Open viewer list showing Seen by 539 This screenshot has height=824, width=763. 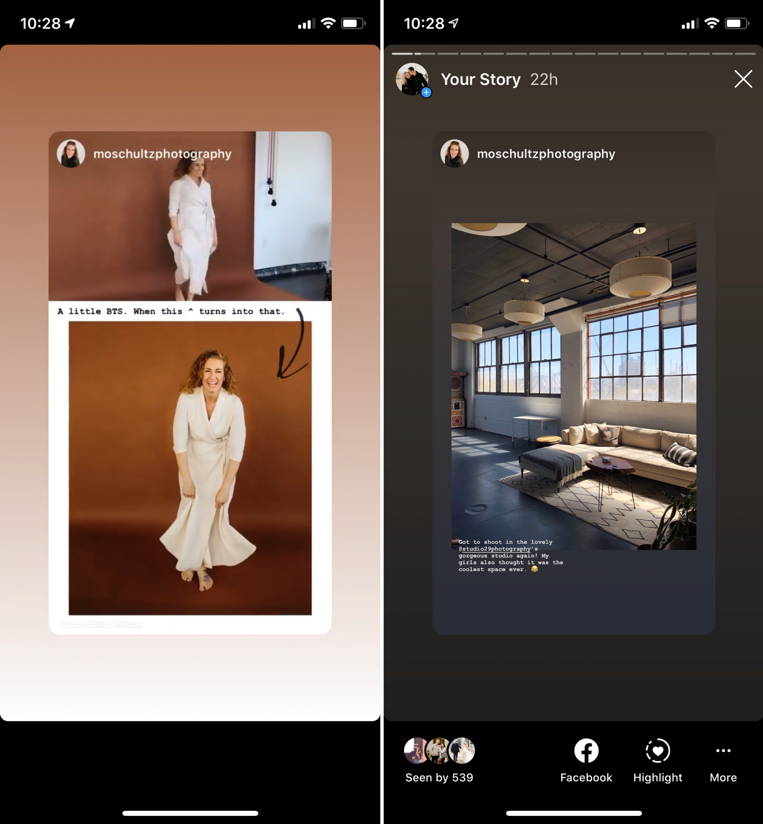click(439, 760)
